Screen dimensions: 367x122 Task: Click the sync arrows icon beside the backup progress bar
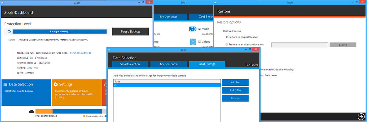click(9, 31)
